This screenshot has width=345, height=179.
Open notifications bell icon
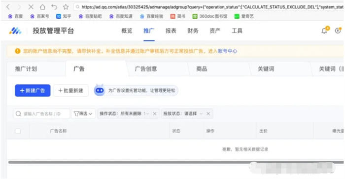[324, 31]
